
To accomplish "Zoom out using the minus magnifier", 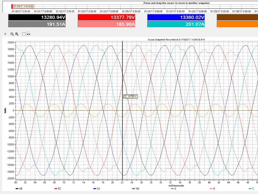I will tap(12, 34).
